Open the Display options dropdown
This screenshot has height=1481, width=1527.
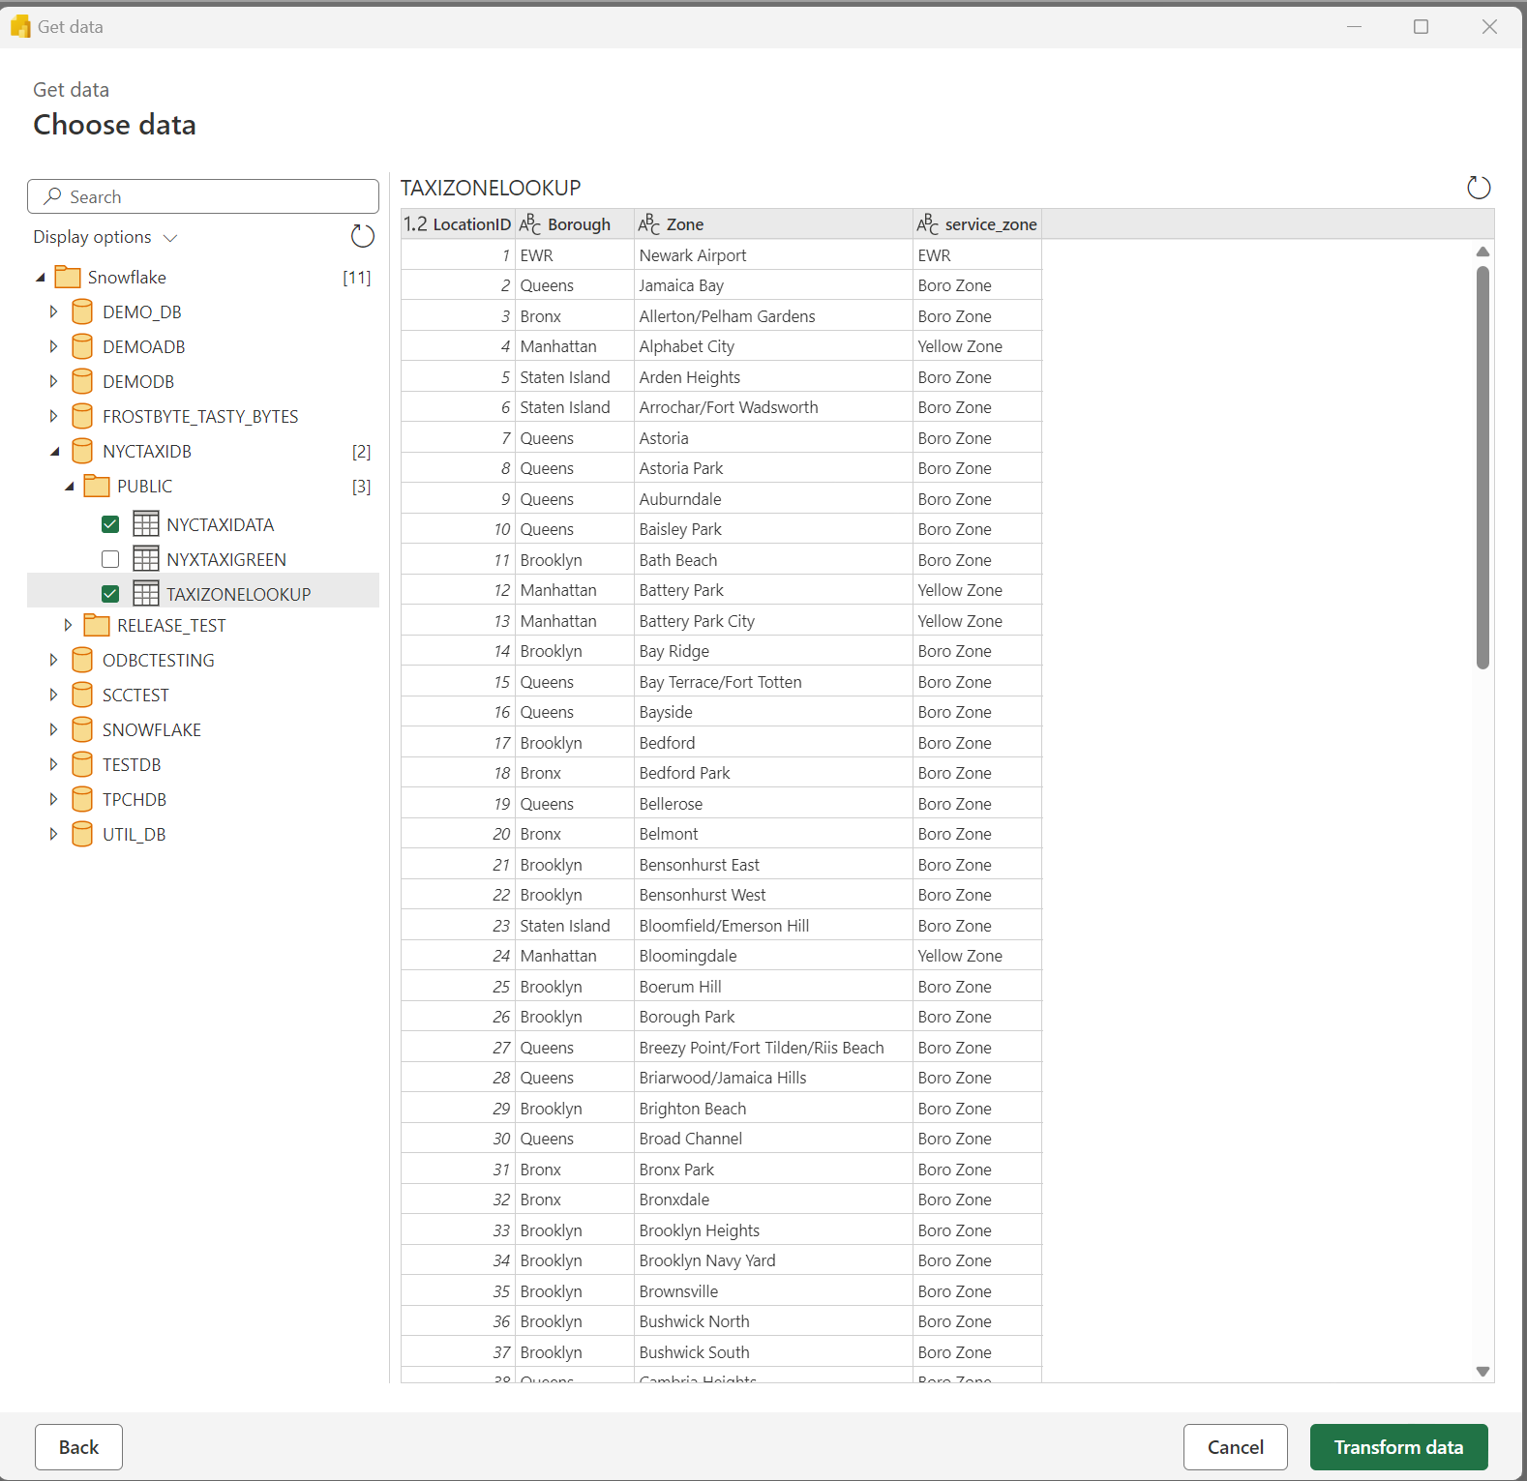(105, 237)
